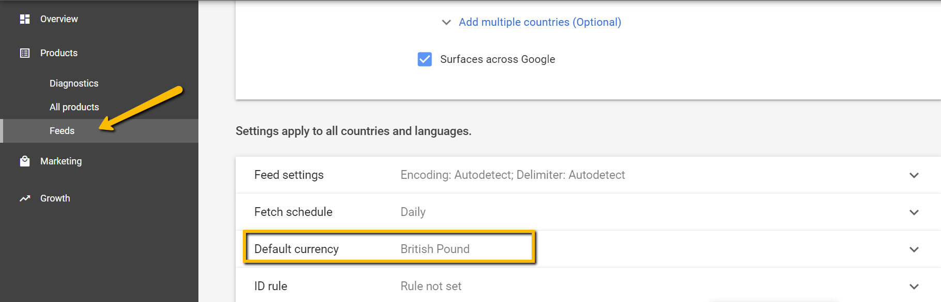The width and height of the screenshot is (941, 302).
Task: Click the Growth trend arrow icon
Action: tap(25, 198)
